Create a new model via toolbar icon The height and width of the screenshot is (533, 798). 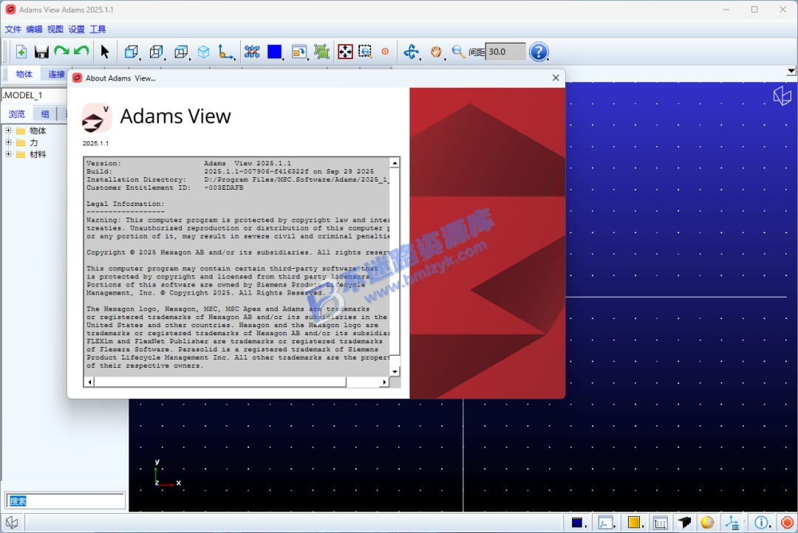pyautogui.click(x=21, y=52)
